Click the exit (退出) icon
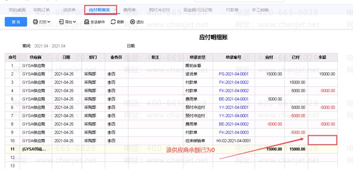Viewport: 353px width, 169px height. [x=132, y=22]
